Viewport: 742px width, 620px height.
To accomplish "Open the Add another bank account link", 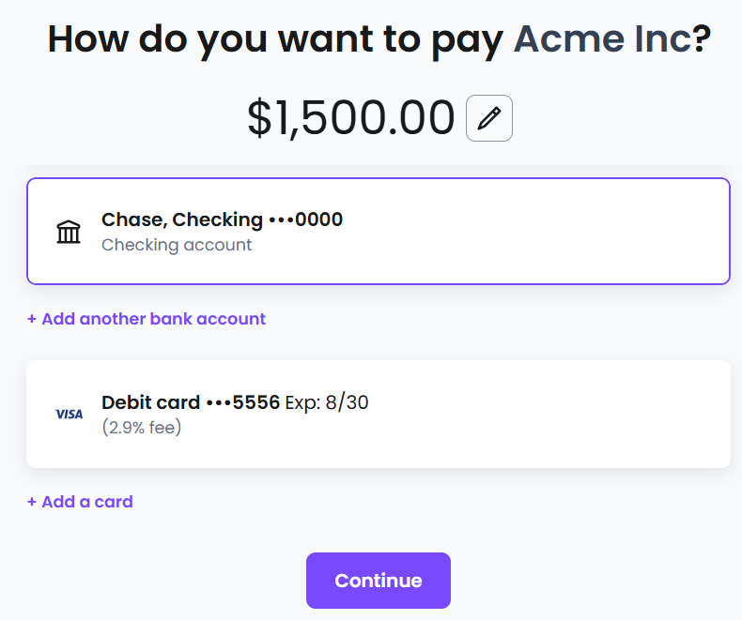I will click(x=147, y=319).
